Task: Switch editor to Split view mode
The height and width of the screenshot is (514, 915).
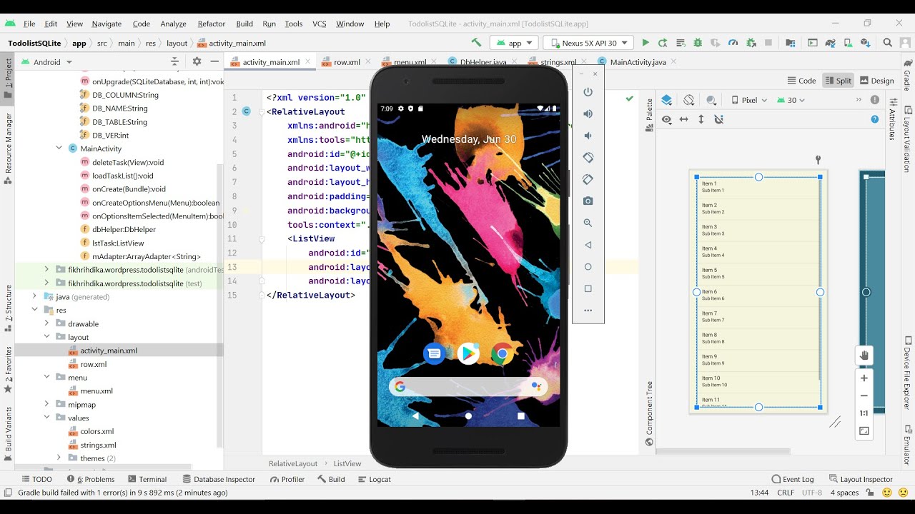Action: click(x=838, y=81)
